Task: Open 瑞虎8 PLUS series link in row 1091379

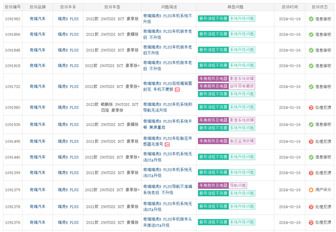Action: 68,190
